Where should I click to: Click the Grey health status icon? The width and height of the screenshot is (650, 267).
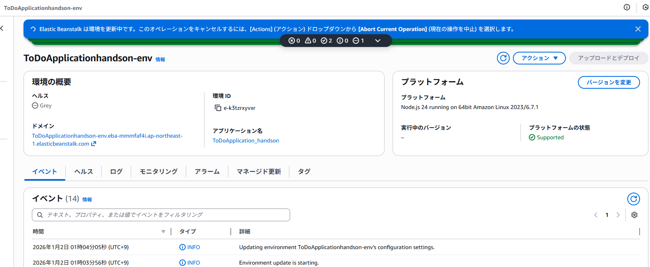coord(35,105)
